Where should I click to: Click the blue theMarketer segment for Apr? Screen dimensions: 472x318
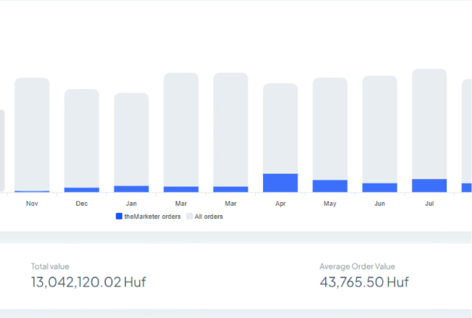(x=280, y=183)
